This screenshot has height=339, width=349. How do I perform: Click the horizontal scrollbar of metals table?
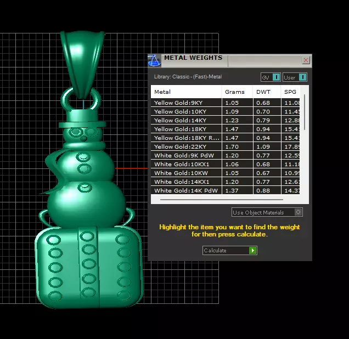point(222,200)
